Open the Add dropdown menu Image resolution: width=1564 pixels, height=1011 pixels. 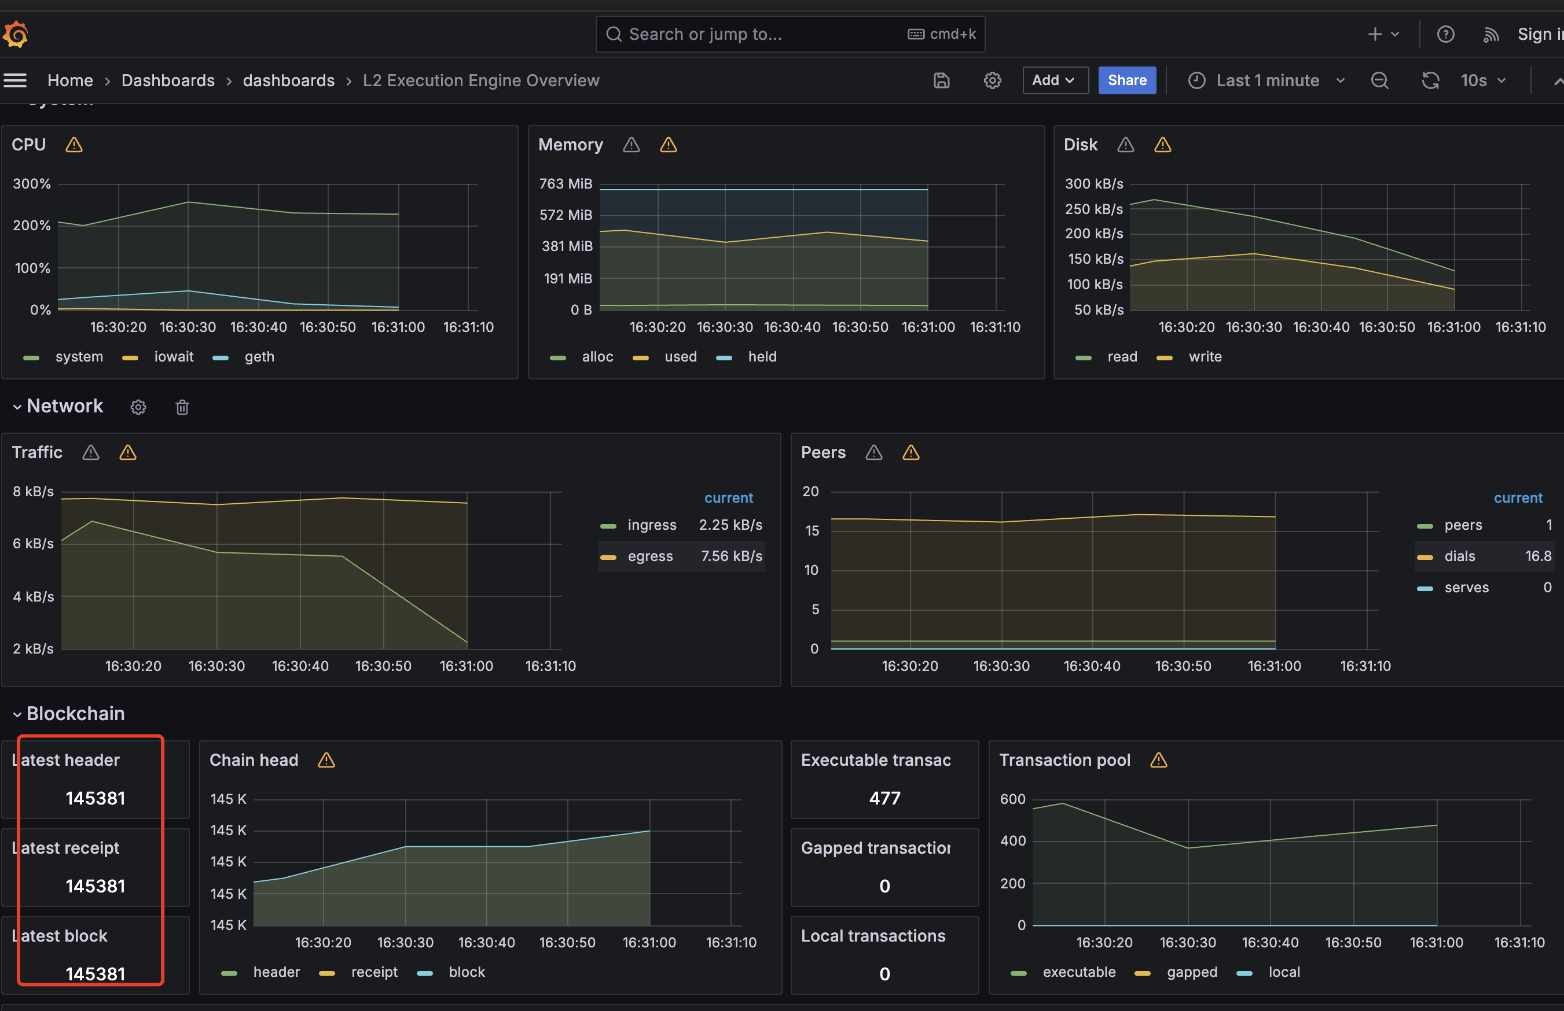(x=1054, y=80)
